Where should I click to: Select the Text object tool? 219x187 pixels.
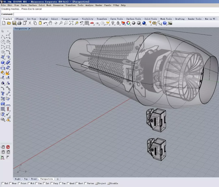[x=3, y=93]
